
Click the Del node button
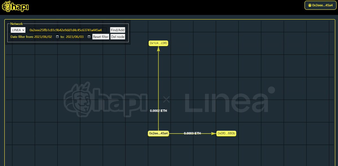118,37
